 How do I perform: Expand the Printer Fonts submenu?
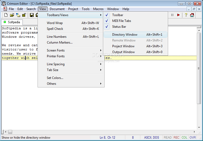point(71,56)
